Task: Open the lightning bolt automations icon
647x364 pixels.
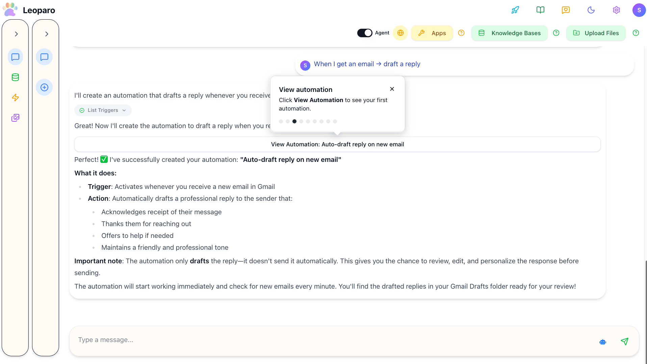Action: click(x=15, y=97)
